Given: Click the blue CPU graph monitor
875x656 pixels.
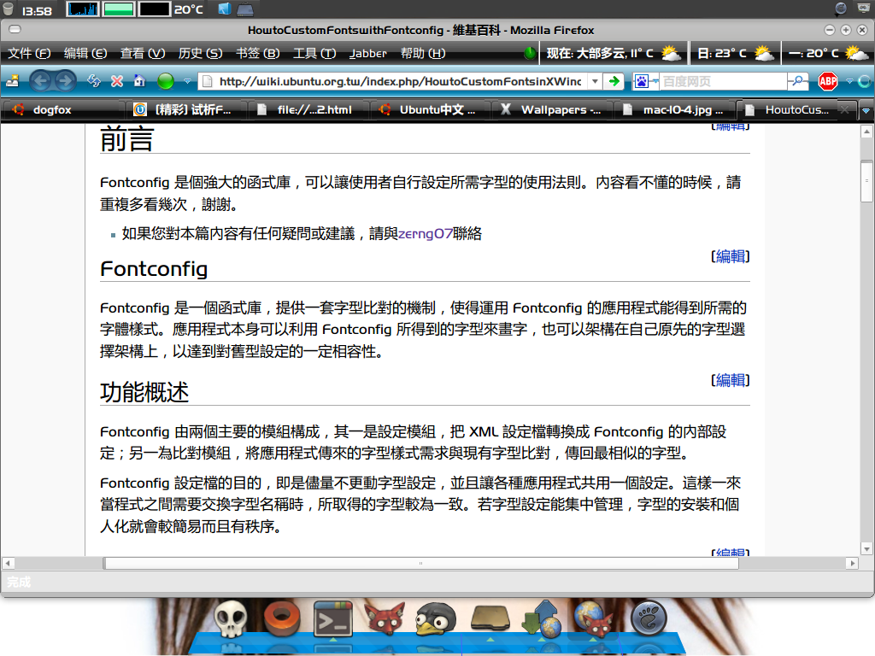Looking at the screenshot, I should coord(83,9).
